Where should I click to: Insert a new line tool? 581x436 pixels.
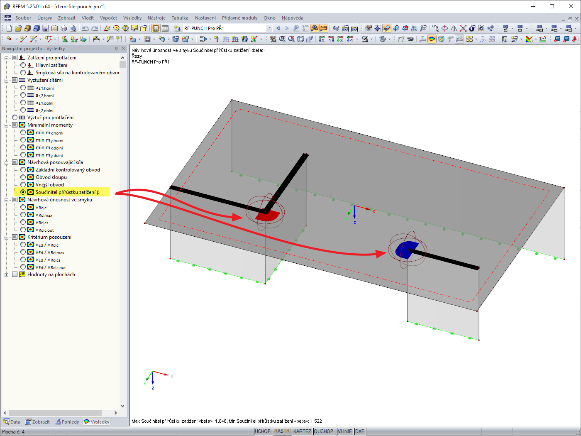(23, 39)
